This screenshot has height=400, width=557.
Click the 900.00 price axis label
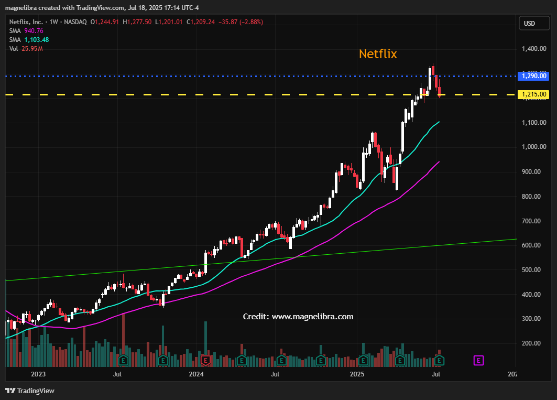(x=531, y=172)
